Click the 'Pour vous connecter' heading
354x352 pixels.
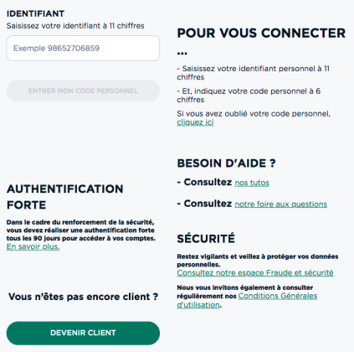(x=261, y=41)
